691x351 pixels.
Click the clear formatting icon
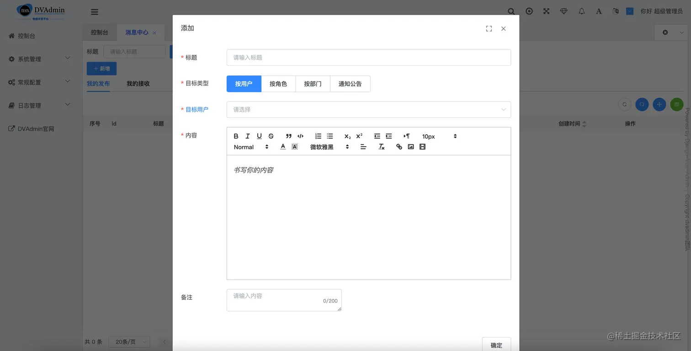381,147
